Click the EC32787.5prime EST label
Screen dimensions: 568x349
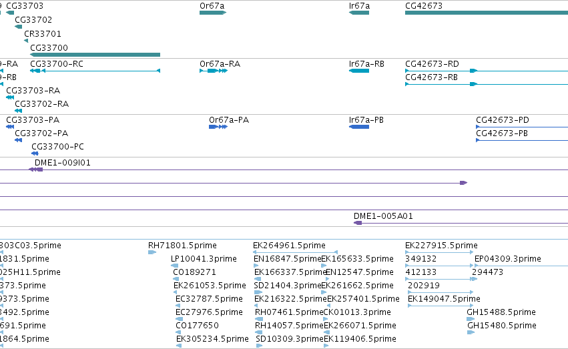[209, 299]
